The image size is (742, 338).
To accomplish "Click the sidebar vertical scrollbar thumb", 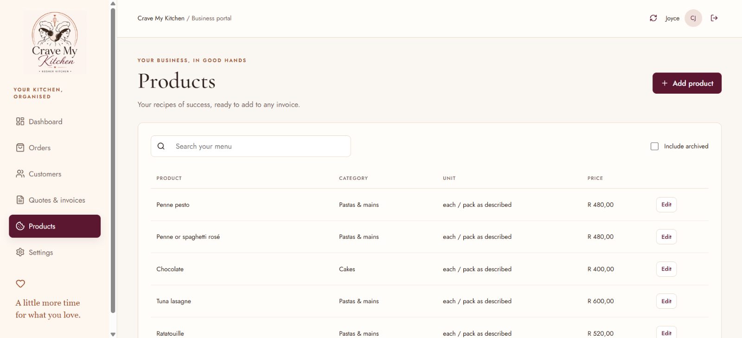I will click(113, 160).
